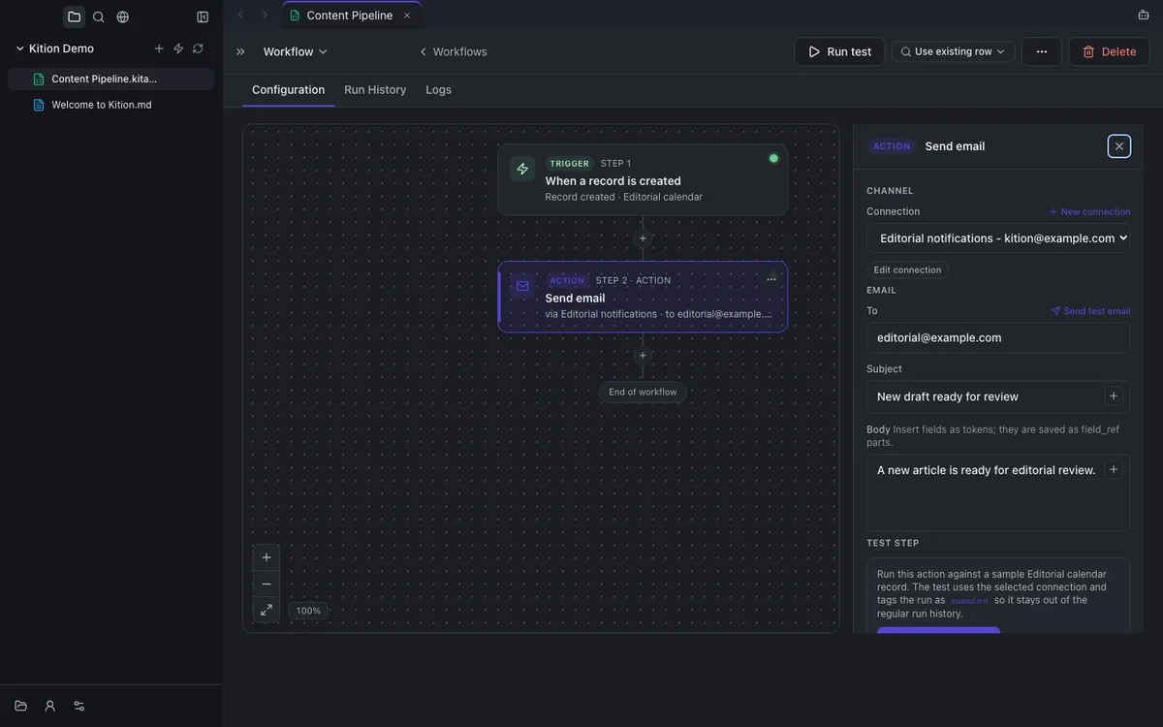This screenshot has height=727, width=1163.
Task: Click the Edit connection button
Action: pyautogui.click(x=907, y=270)
